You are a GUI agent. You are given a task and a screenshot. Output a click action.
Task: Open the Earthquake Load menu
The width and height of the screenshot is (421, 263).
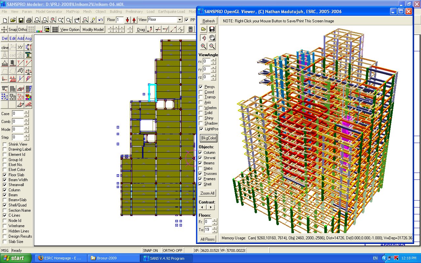coord(172,12)
